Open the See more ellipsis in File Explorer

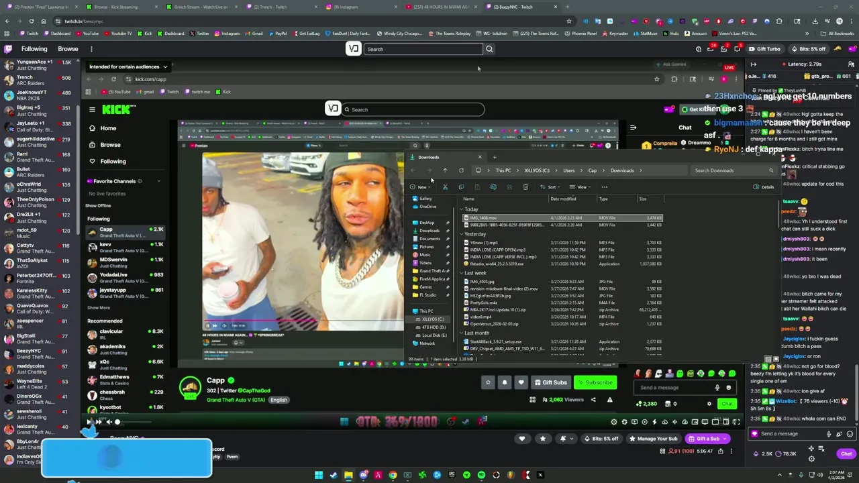(604, 187)
